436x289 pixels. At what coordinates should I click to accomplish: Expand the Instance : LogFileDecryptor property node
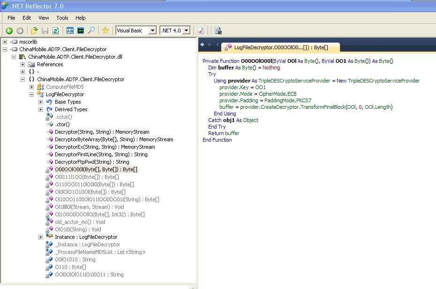(40, 237)
